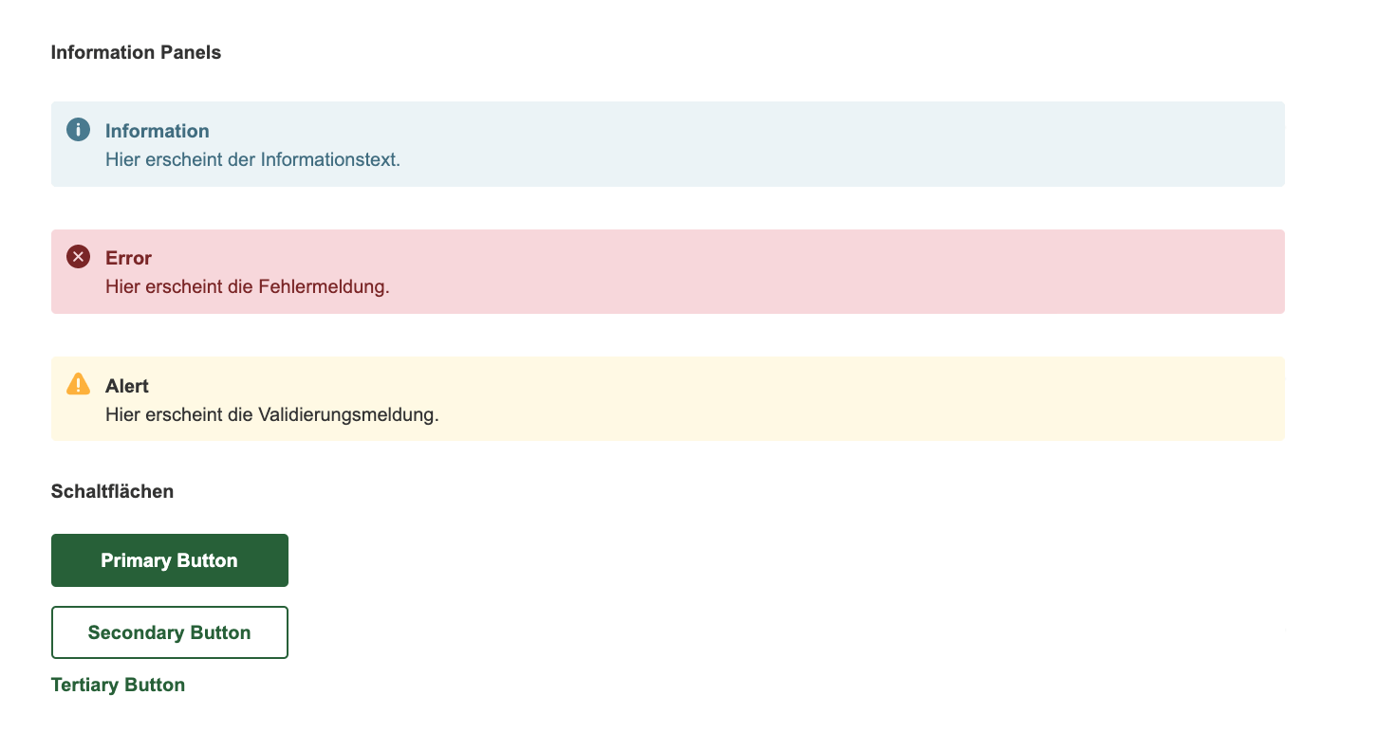Click the 'Alert' panel title
Screen dimensions: 1377x750
(x=127, y=386)
